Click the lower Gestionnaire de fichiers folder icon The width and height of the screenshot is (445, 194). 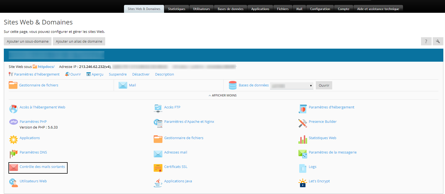coord(158,139)
